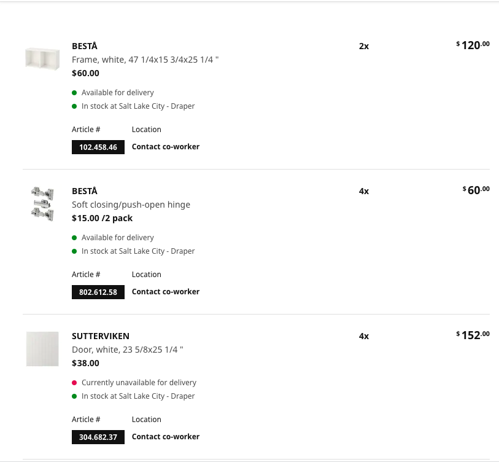Open the BESTÅ frame product thumbnail
This screenshot has height=462, width=499.
(42, 59)
